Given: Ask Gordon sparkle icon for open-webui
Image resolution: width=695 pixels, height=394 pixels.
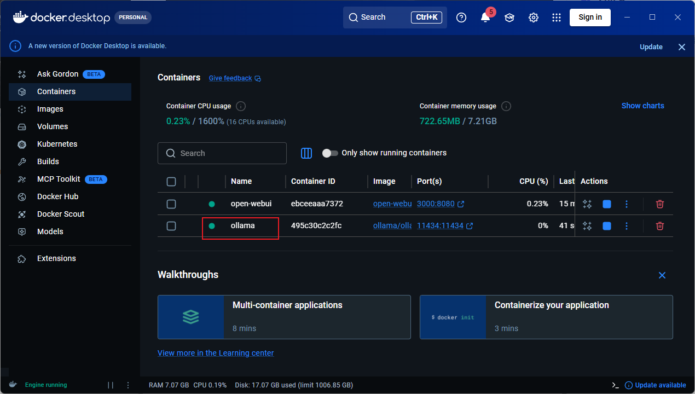Looking at the screenshot, I should tap(587, 204).
